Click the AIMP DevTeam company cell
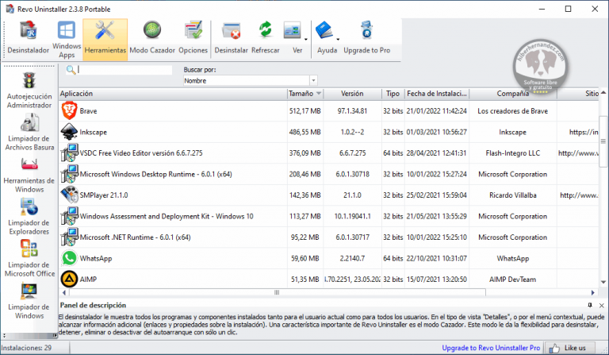The image size is (609, 355). [513, 280]
